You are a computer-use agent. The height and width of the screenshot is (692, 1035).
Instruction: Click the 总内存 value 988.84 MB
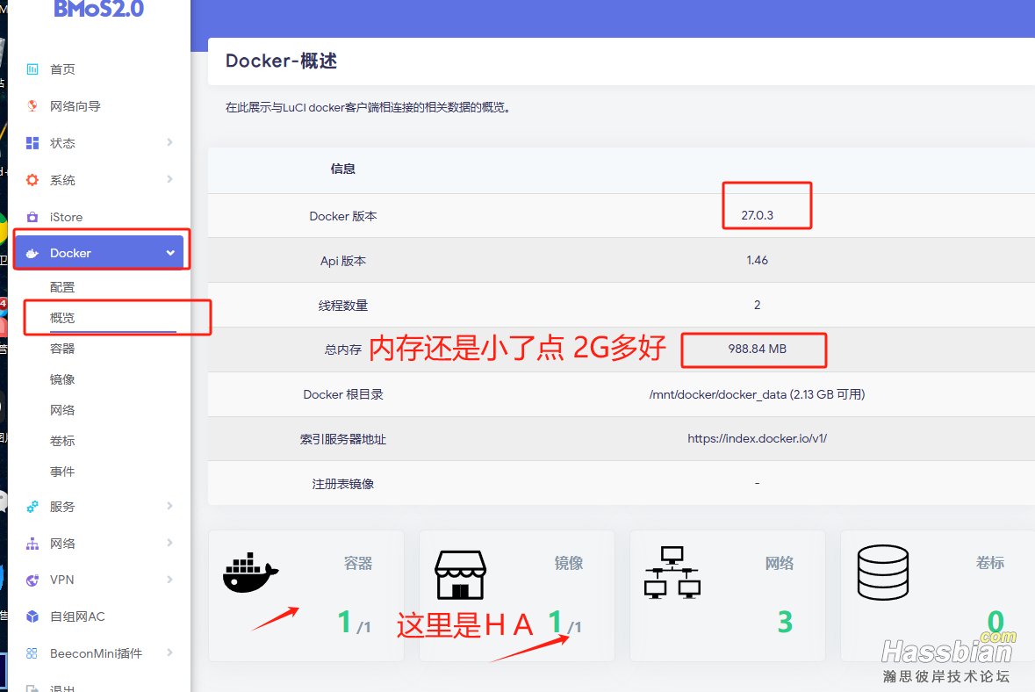click(x=757, y=349)
